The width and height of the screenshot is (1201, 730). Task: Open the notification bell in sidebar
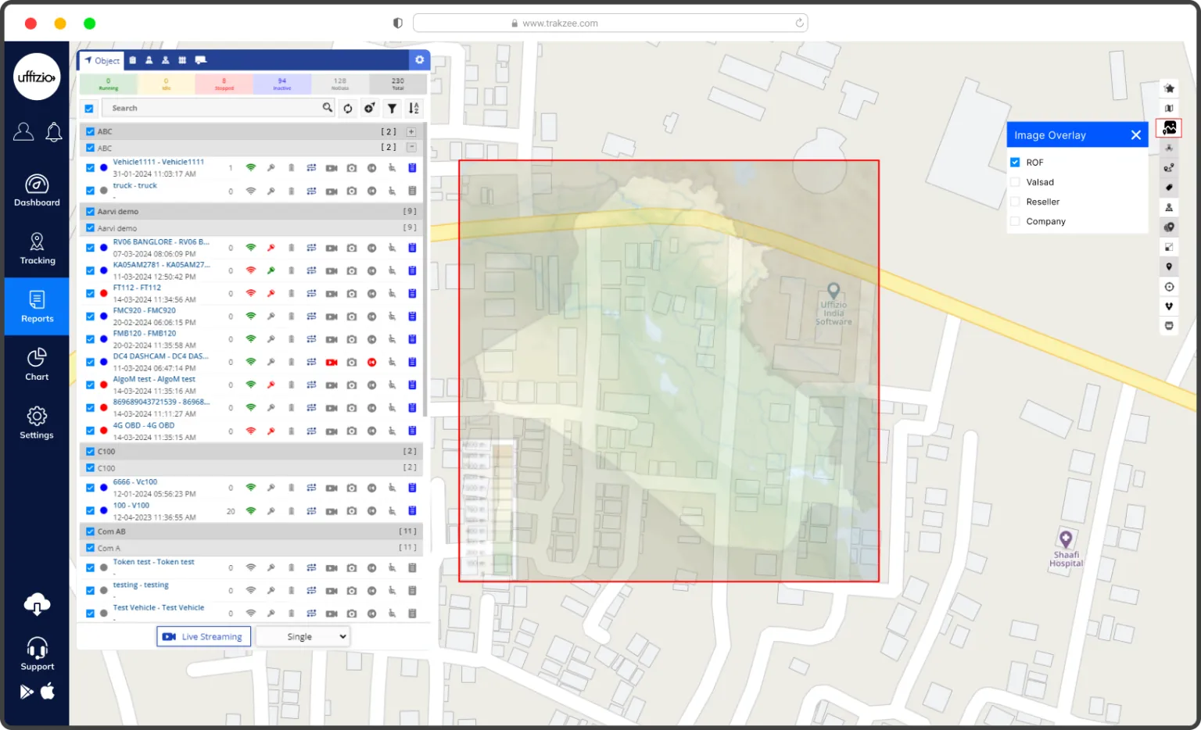point(54,132)
